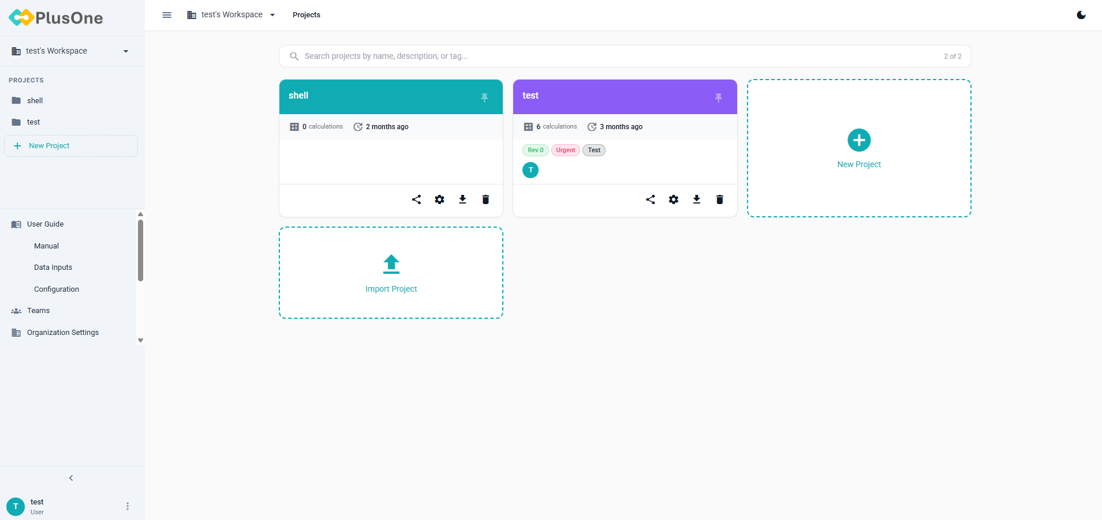Click sidebar scroll up arrow

tap(140, 214)
